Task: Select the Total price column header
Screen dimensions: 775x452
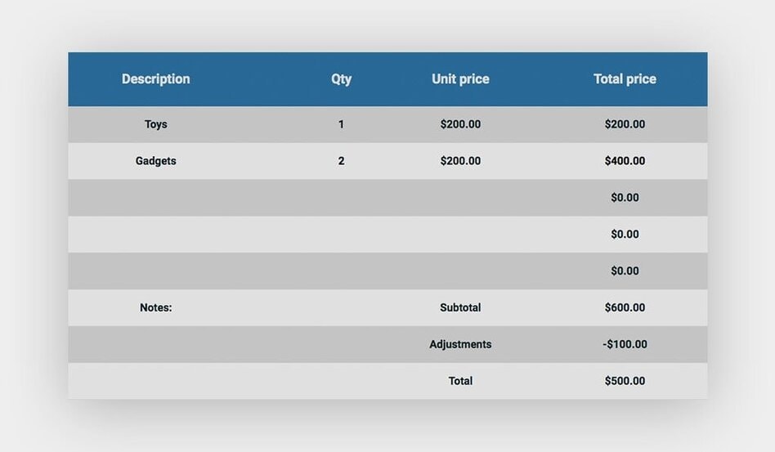Action: [625, 79]
